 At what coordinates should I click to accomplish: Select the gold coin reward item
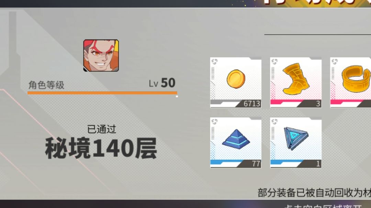pos(236,82)
